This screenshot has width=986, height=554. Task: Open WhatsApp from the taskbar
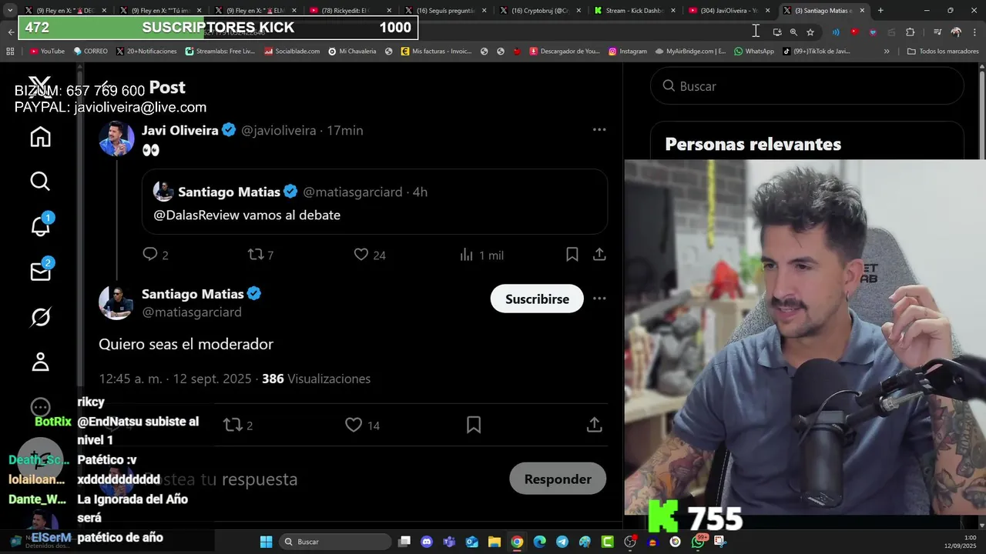tap(698, 542)
